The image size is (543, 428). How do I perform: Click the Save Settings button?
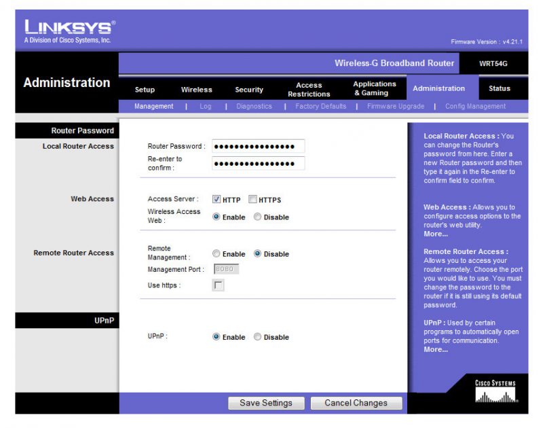click(266, 403)
